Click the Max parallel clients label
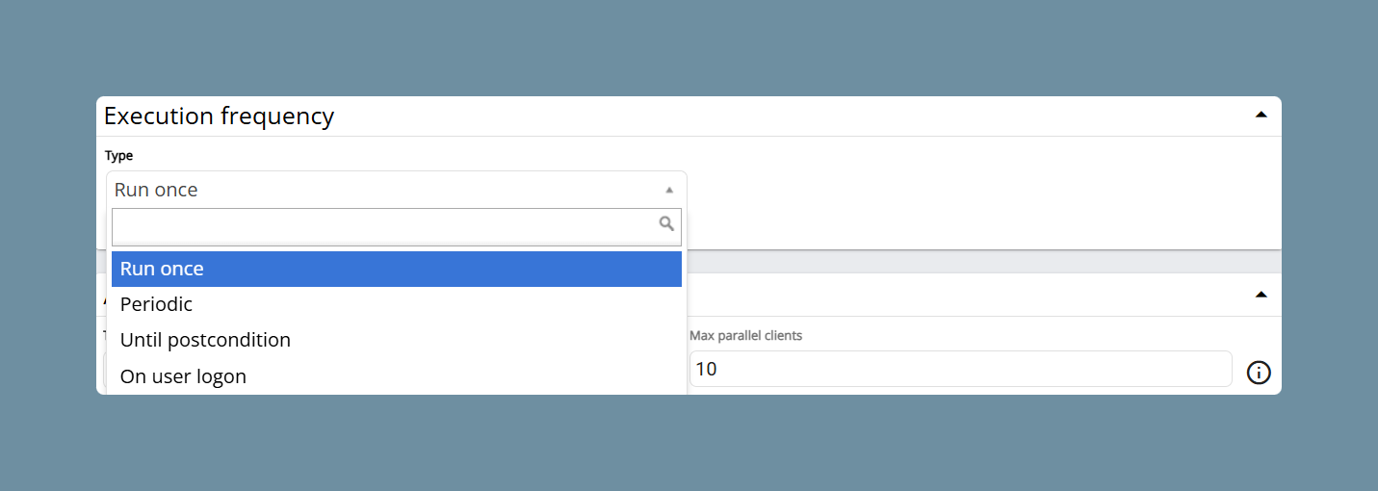1378x491 pixels. [746, 336]
